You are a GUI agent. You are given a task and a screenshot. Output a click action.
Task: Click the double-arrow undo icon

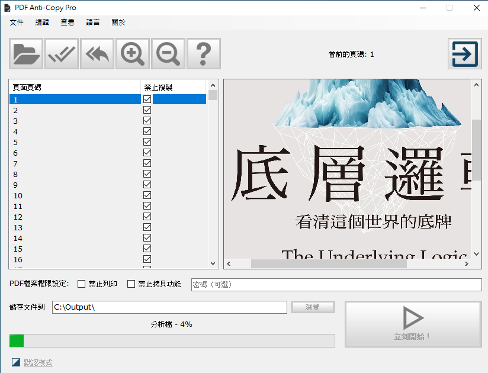pos(97,54)
